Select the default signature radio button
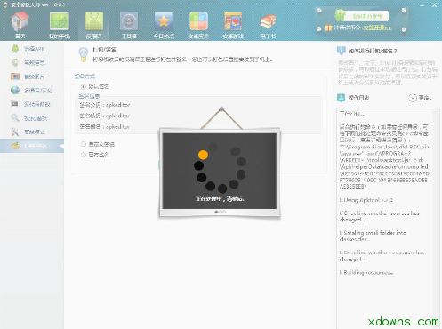Viewport: 442px width, 329px height. tap(84, 86)
